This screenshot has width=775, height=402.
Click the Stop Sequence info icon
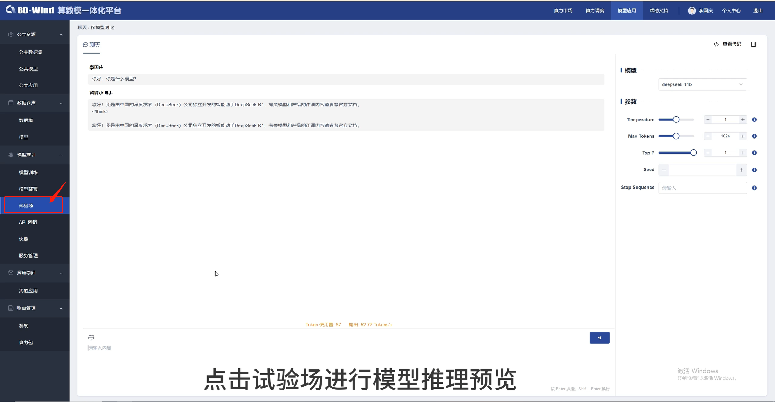coord(754,188)
